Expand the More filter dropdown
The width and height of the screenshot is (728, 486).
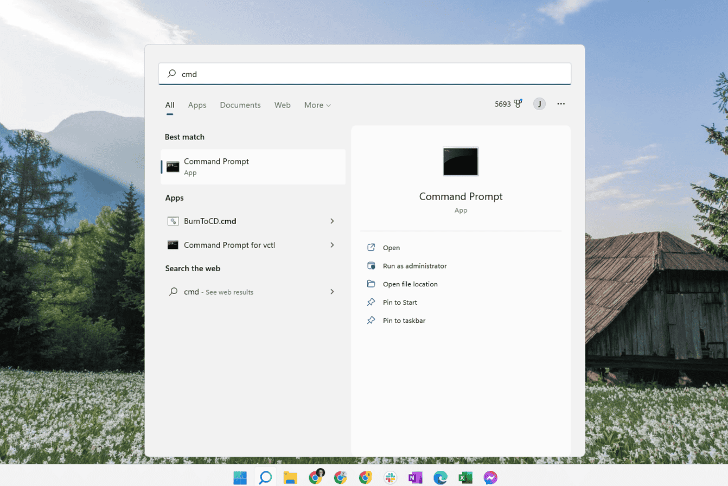[x=317, y=105]
